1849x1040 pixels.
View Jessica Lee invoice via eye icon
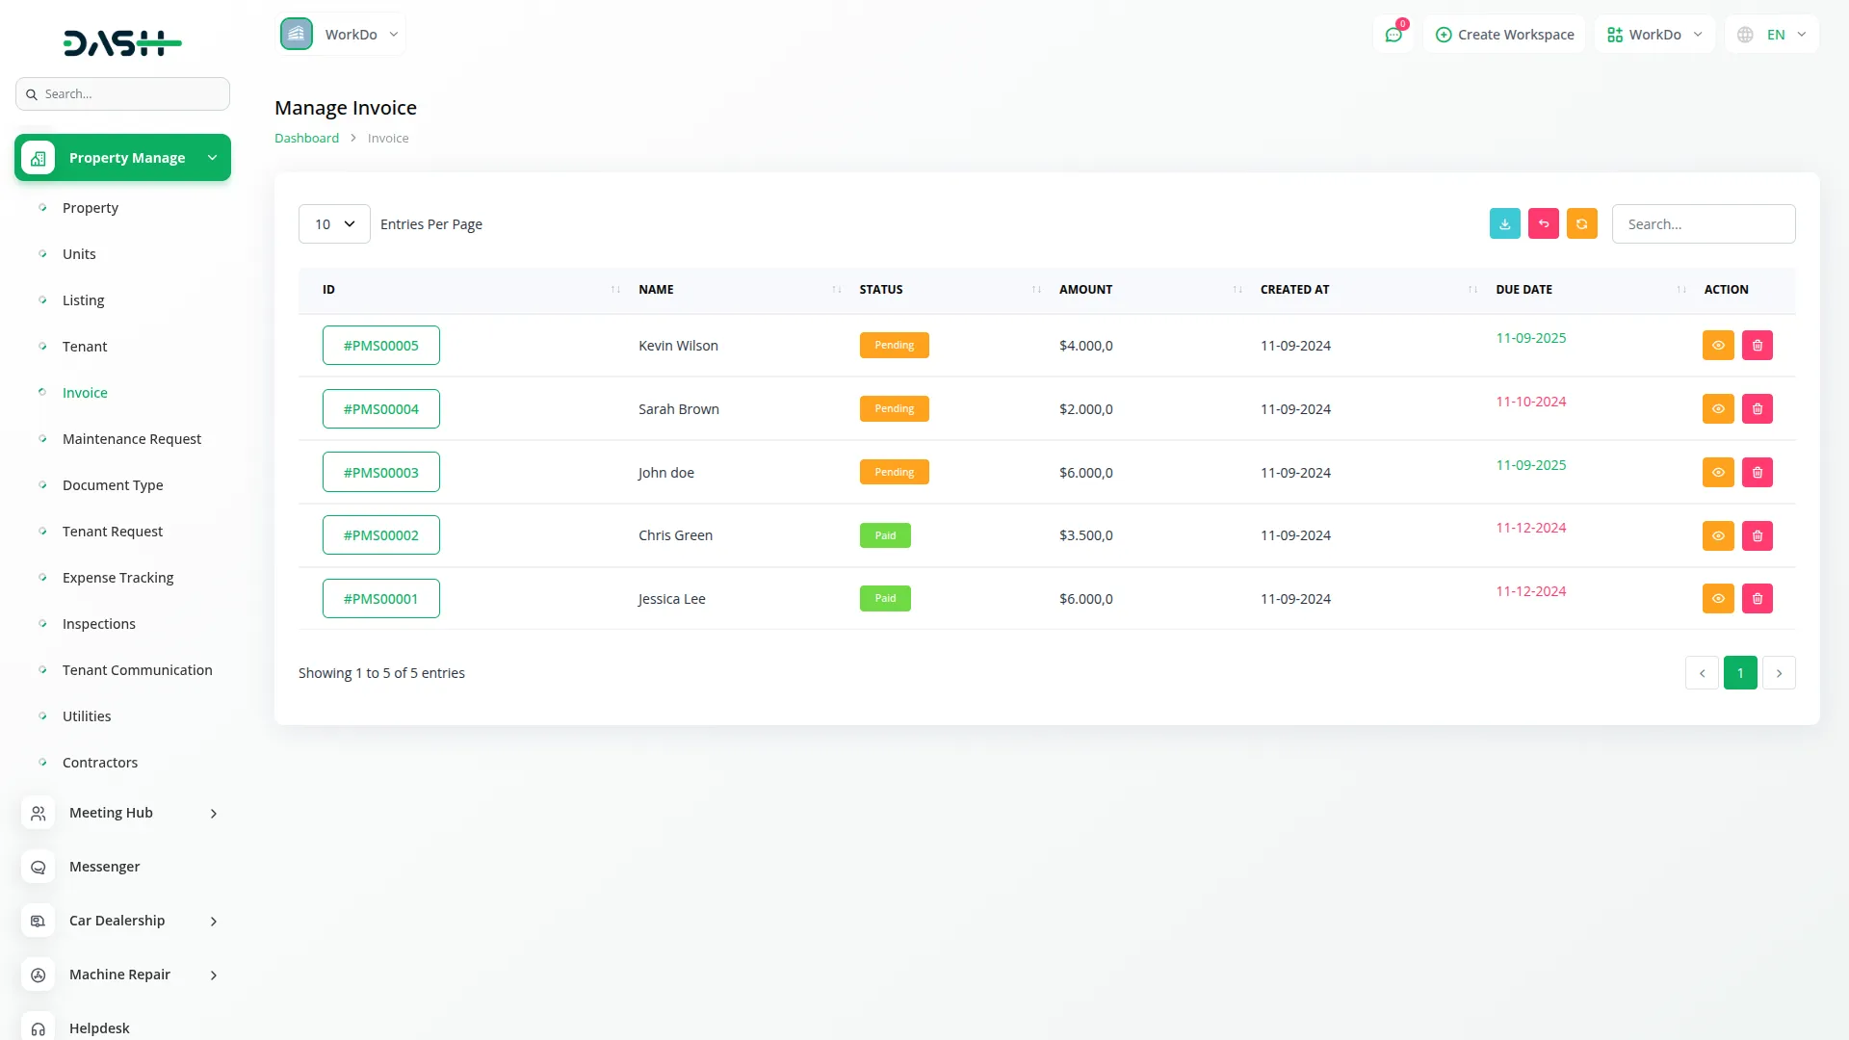point(1718,599)
